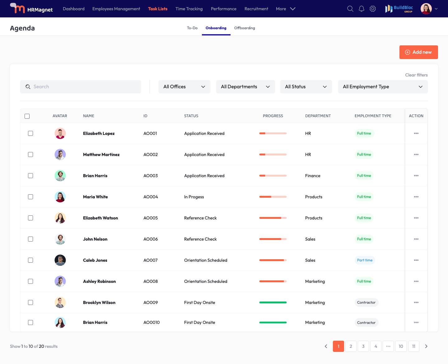This screenshot has height=364, width=448.
Task: Go to previous page arrow
Action: pyautogui.click(x=326, y=346)
